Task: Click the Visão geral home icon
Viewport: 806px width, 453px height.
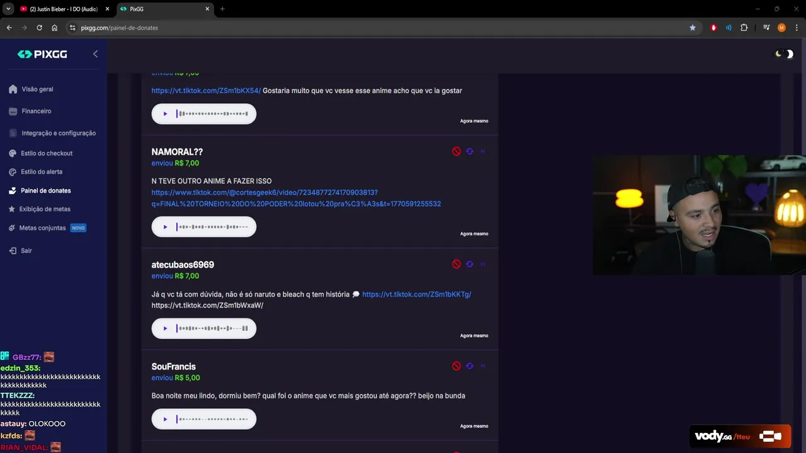Action: coord(13,89)
